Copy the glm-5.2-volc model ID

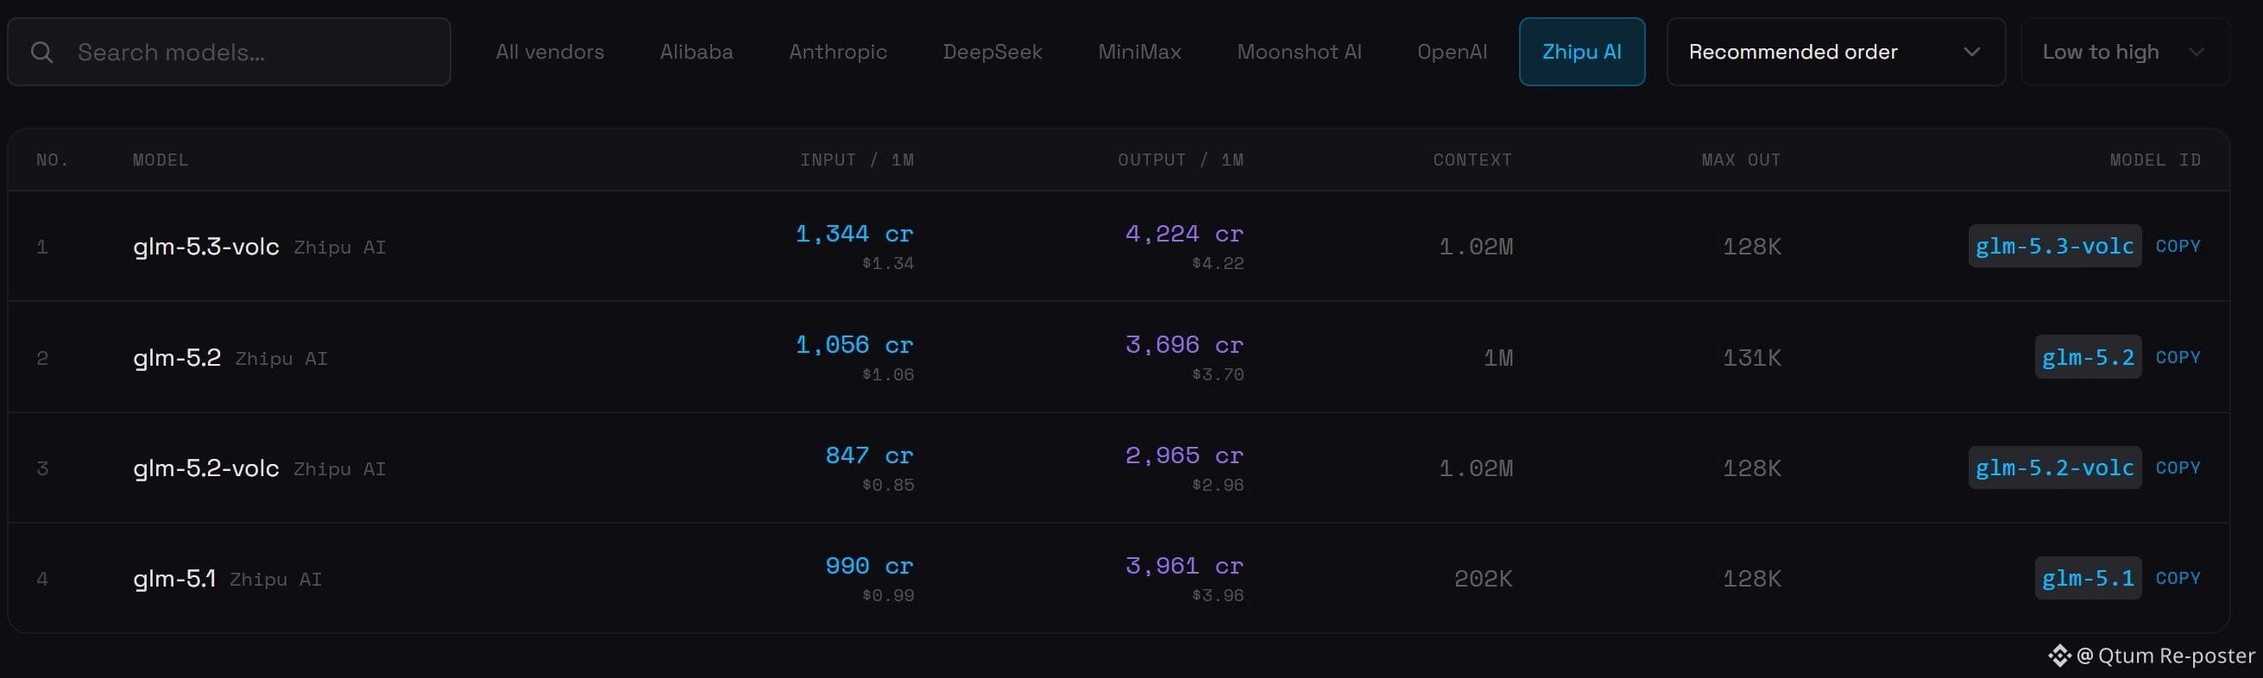tap(2178, 468)
